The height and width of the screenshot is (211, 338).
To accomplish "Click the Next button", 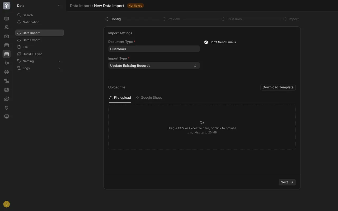I will click(287, 182).
